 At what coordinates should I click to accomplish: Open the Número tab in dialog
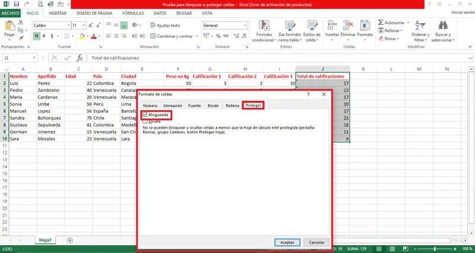pyautogui.click(x=150, y=106)
